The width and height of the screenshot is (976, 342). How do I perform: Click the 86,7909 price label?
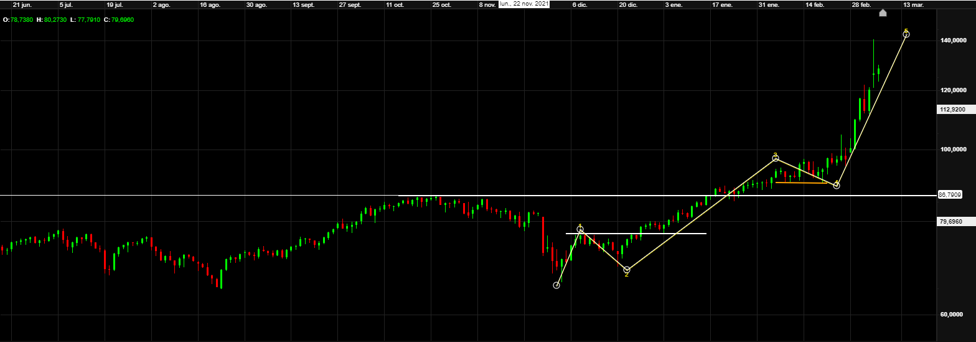pos(950,195)
